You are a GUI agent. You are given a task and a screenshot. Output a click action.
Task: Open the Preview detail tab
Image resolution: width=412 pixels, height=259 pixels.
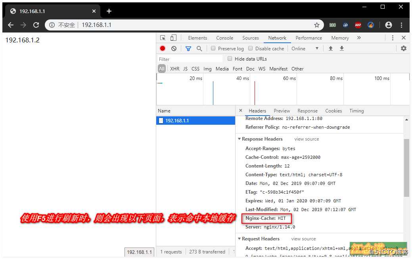point(282,111)
